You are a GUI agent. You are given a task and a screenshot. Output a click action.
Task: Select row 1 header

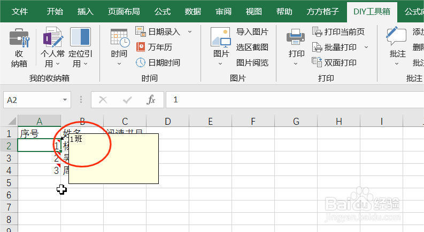[9, 133]
